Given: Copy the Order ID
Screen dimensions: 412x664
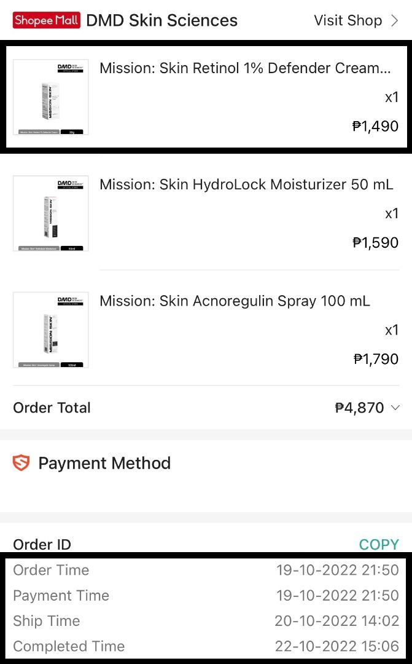Looking at the screenshot, I should tap(379, 545).
